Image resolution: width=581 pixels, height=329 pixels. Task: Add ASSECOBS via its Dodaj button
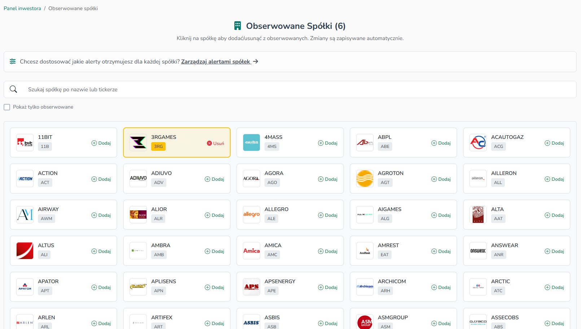pos(554,323)
